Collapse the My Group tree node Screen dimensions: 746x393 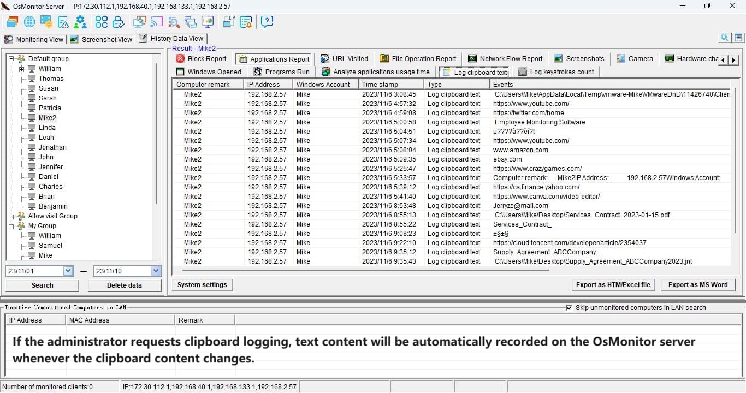click(x=11, y=226)
